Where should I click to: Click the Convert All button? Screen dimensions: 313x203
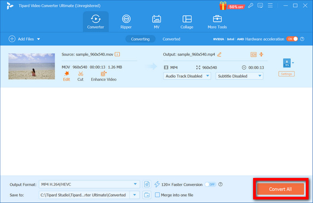pos(280,189)
